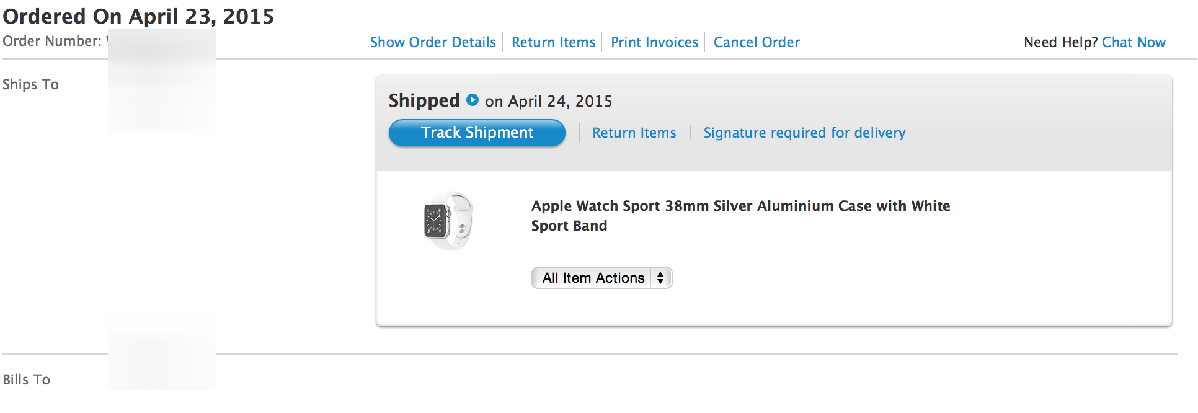Viewport: 1198px width, 413px height.
Task: Click Return Items in the top order bar
Action: point(553,42)
